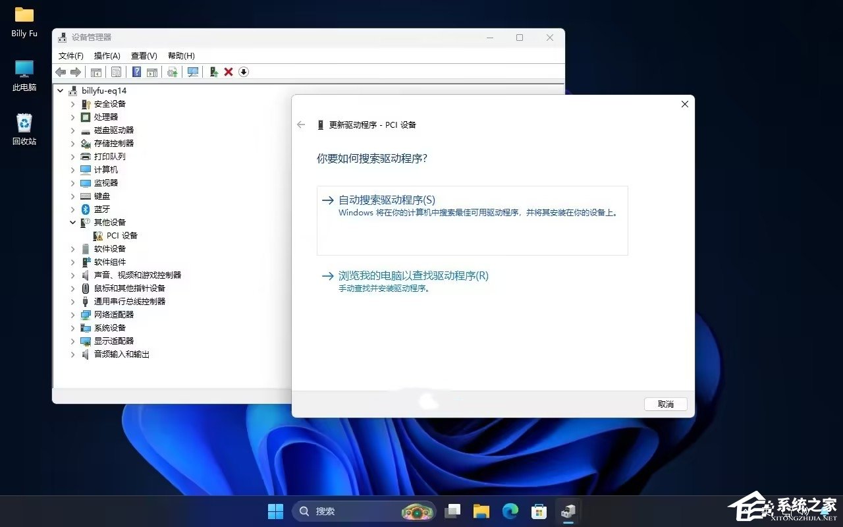Image resolution: width=843 pixels, height=527 pixels.
Task: Collapse the billyfu-eq14 root node
Action: [61, 90]
